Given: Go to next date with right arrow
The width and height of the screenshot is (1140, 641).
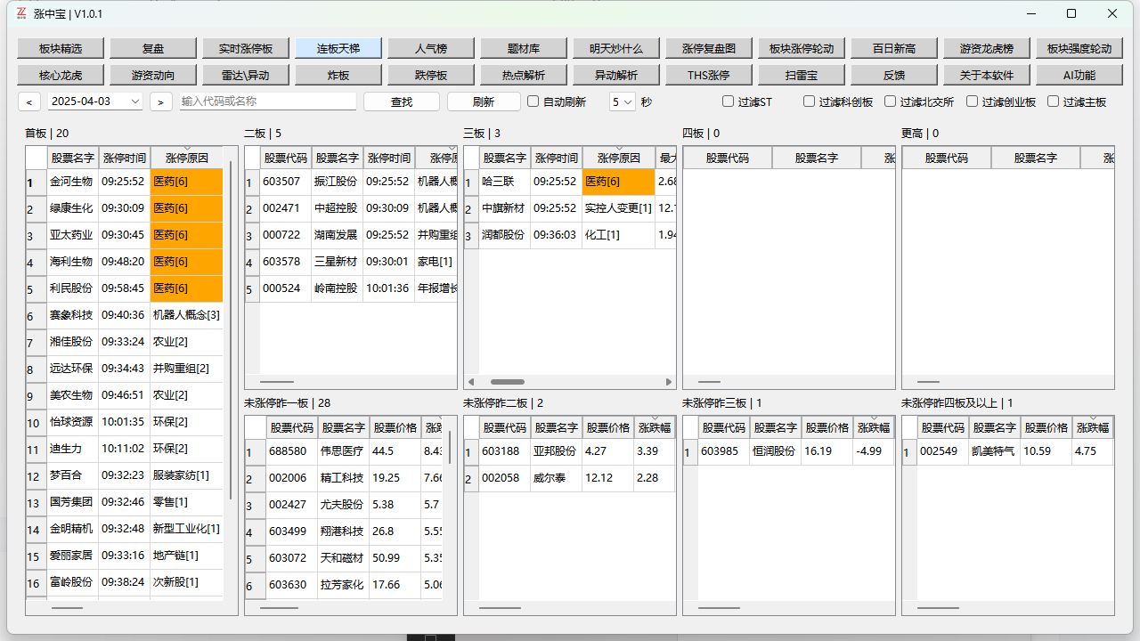Looking at the screenshot, I should pos(161,102).
